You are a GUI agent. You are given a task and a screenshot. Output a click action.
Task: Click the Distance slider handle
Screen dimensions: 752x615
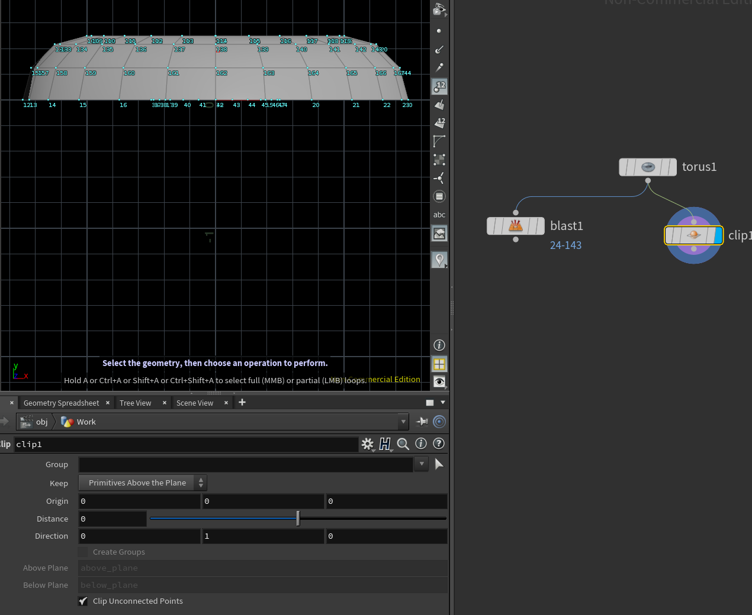click(x=298, y=519)
